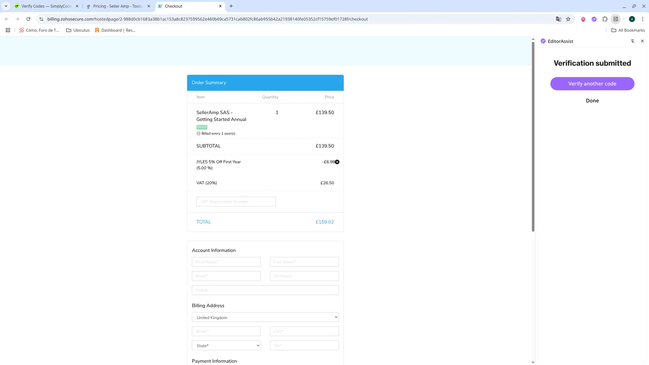
Task: Translate this page icon
Action: tap(559, 19)
